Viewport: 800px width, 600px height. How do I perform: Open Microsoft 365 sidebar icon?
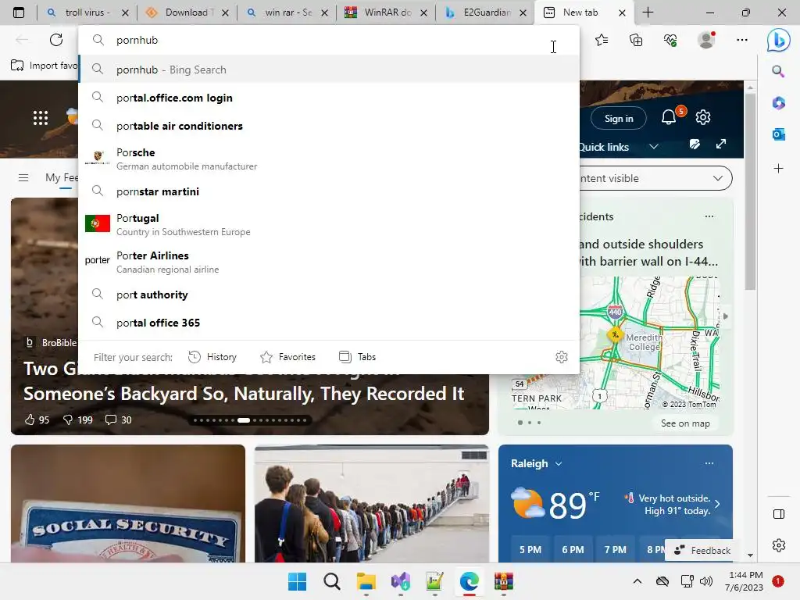click(x=779, y=103)
